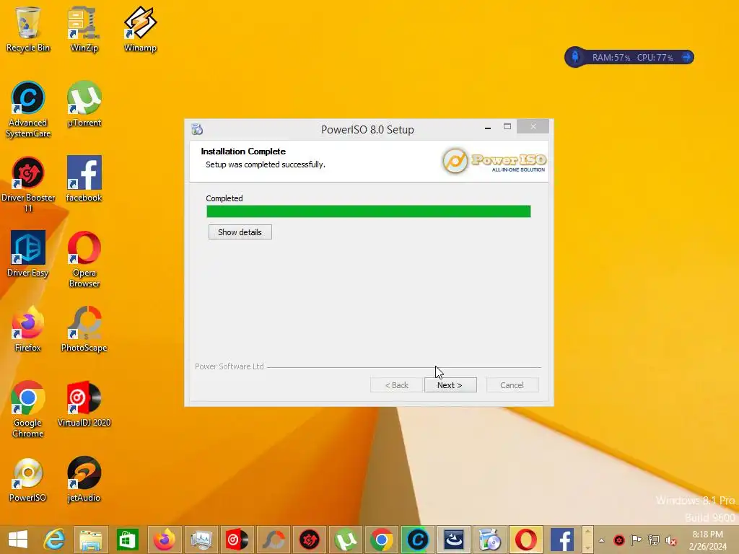Select the µTorrent desktop shortcut
Image resolution: width=739 pixels, height=554 pixels.
(84, 104)
